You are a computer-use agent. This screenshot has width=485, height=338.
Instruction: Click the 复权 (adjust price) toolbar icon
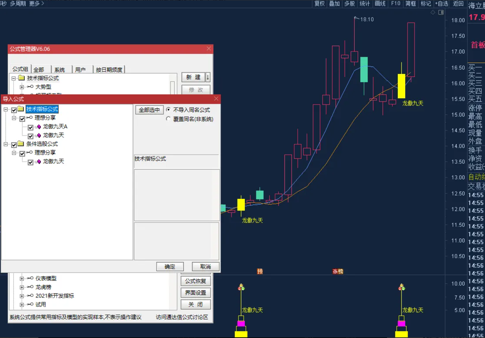pyautogui.click(x=319, y=4)
